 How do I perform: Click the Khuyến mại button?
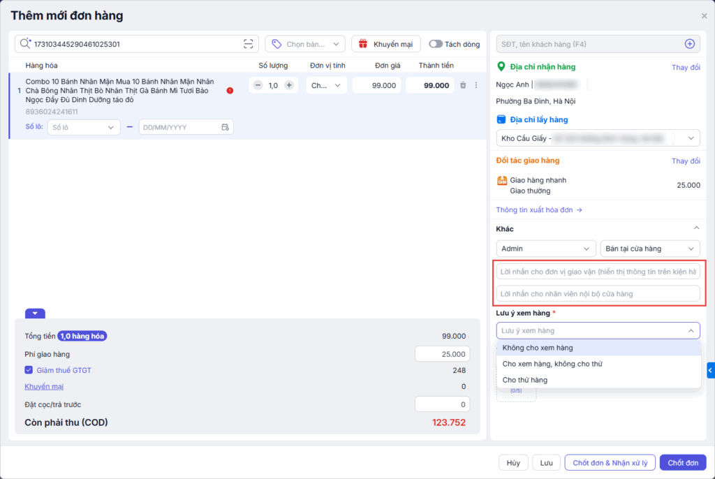[x=386, y=44]
